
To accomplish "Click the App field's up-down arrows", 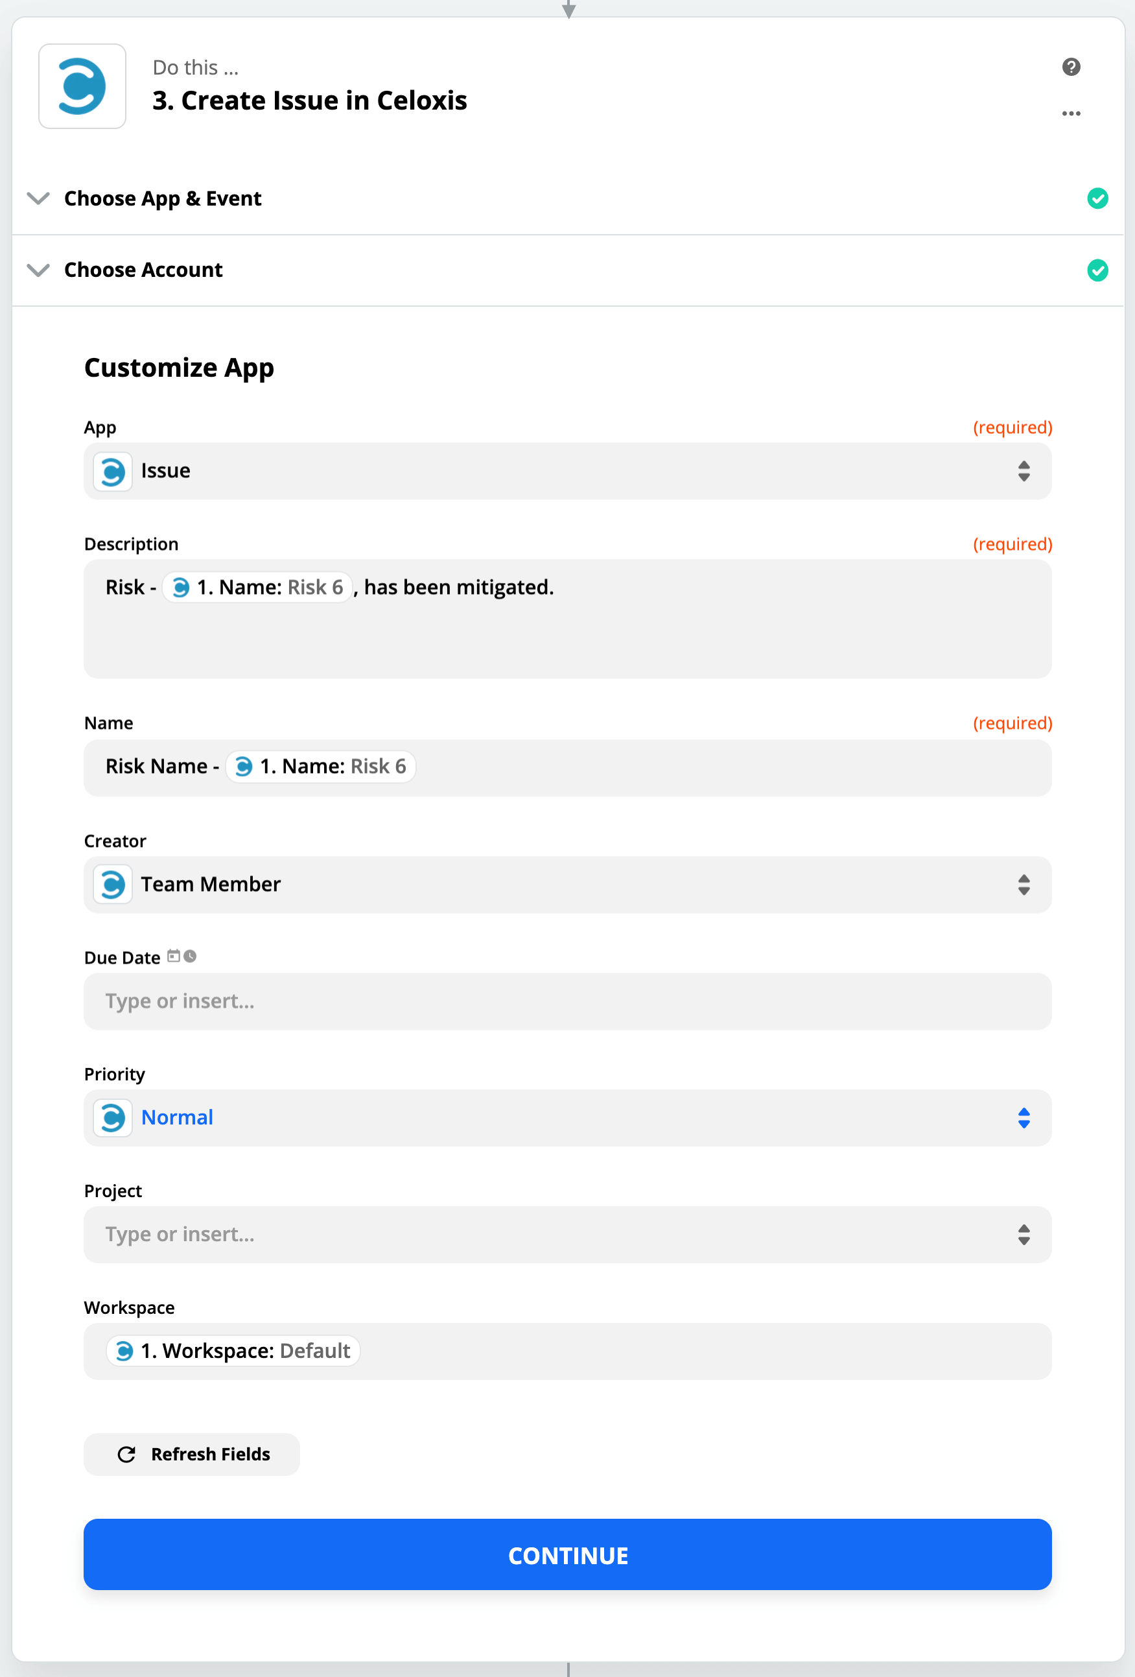I will point(1024,471).
